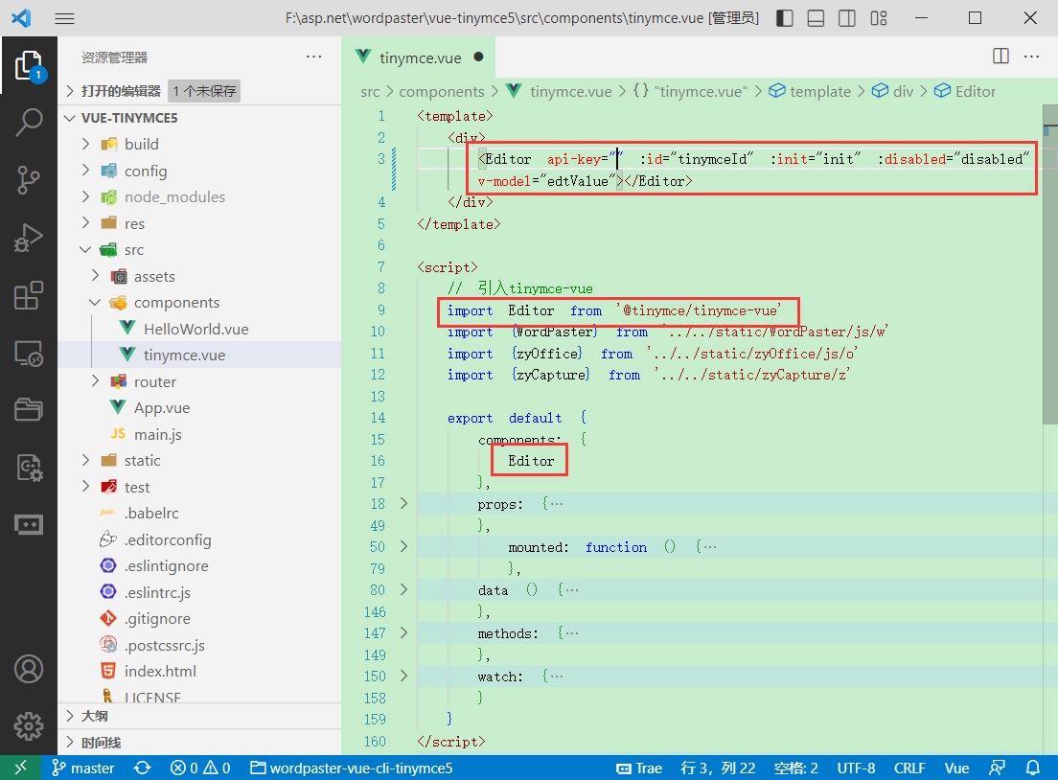Change the UTF-8 file encoding
Viewport: 1058px width, 780px height.
[856, 768]
